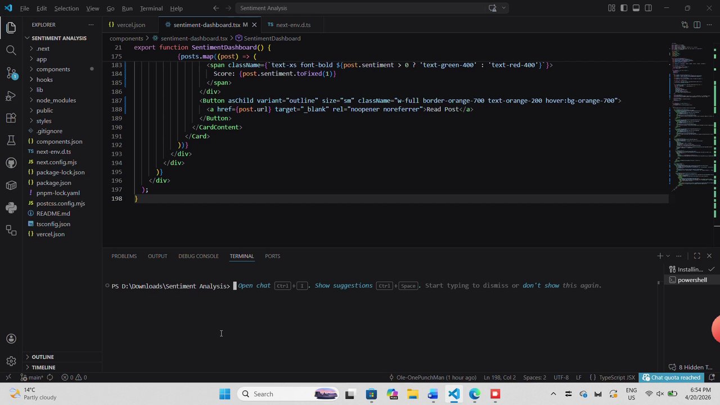The width and height of the screenshot is (720, 405).
Task: Open the new terminal launch profile dropdown
Action: click(668, 256)
